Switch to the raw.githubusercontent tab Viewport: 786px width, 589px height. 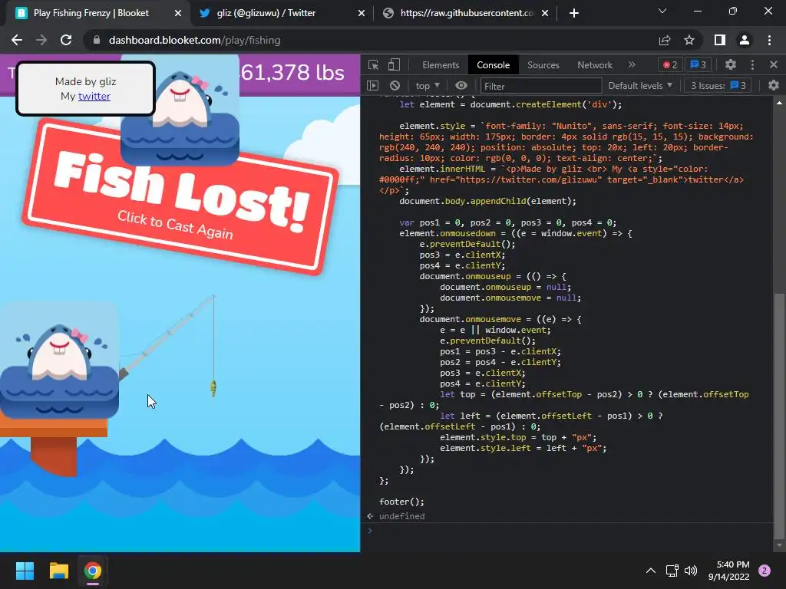pyautogui.click(x=467, y=13)
